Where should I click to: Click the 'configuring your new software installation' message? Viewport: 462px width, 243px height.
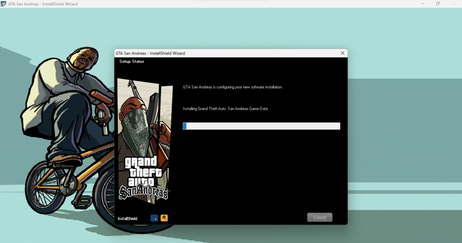tap(232, 87)
